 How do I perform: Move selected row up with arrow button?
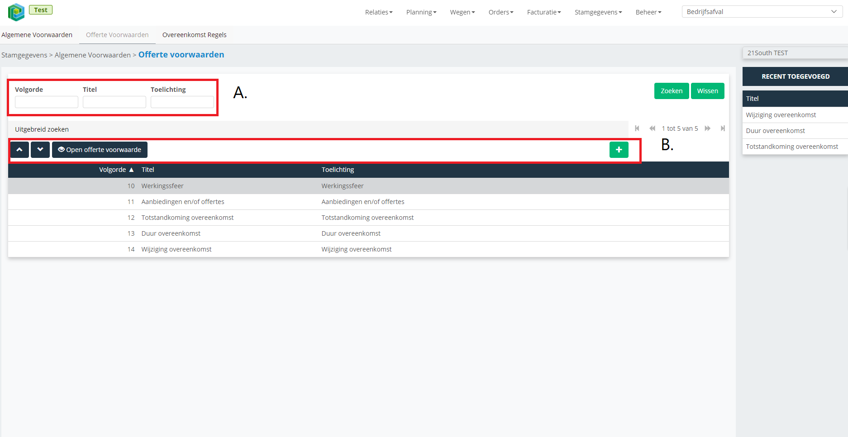coord(19,150)
